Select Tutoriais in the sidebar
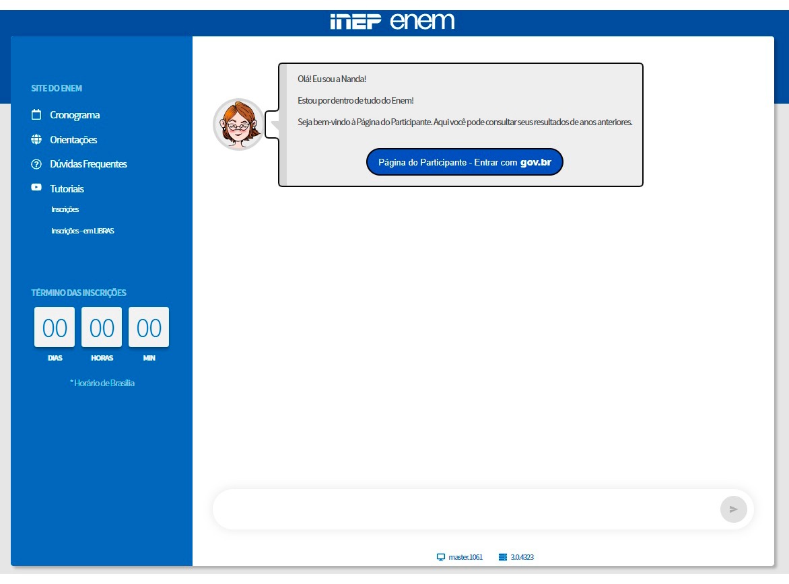 (x=67, y=189)
